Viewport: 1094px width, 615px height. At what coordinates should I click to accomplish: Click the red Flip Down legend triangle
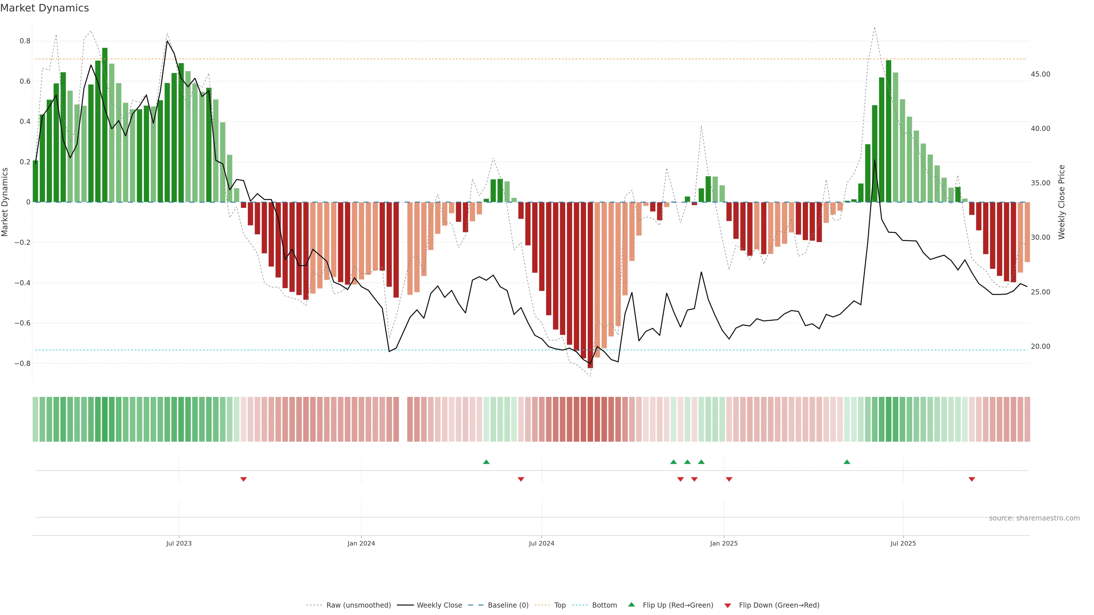click(x=728, y=606)
